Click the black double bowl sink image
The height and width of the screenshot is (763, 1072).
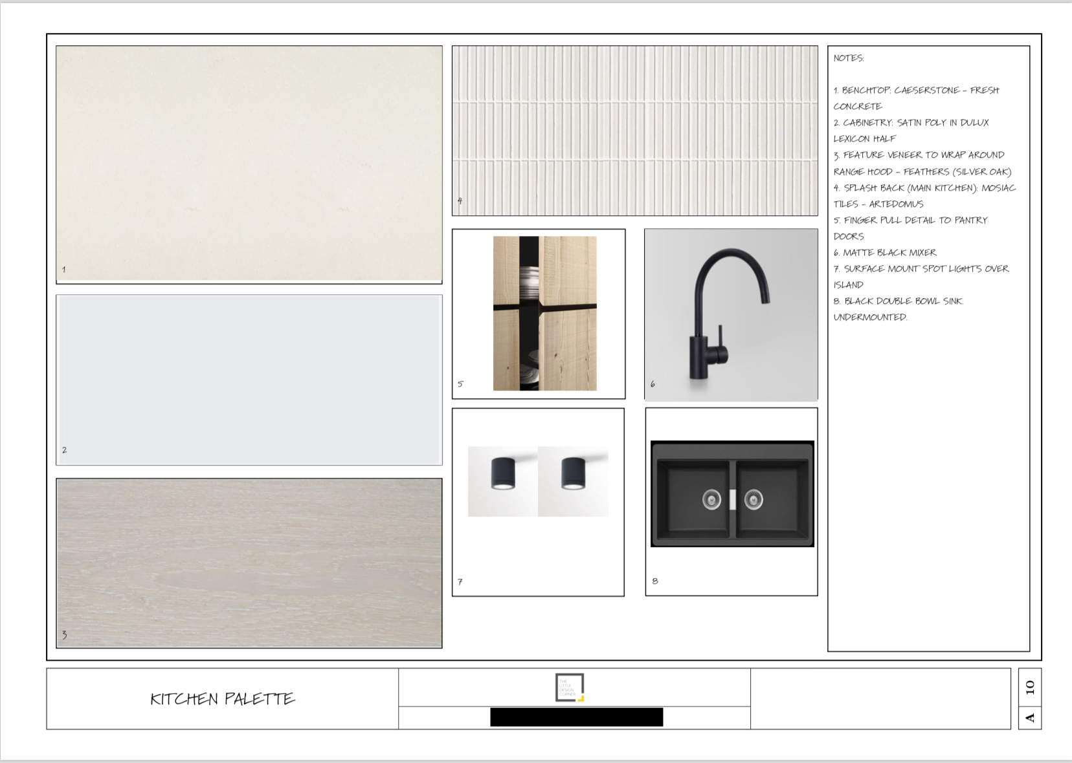tap(732, 494)
